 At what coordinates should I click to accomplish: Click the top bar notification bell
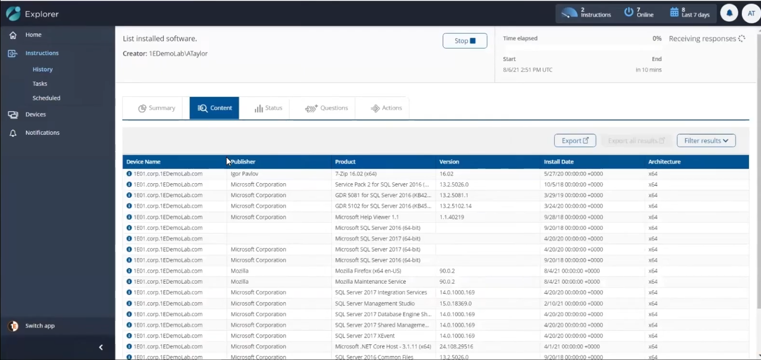729,13
